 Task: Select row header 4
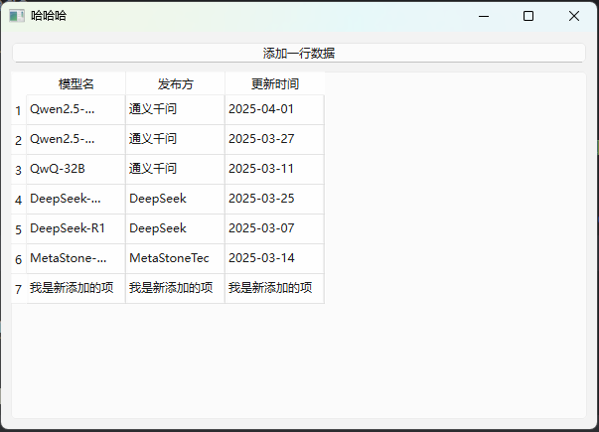pos(18,200)
